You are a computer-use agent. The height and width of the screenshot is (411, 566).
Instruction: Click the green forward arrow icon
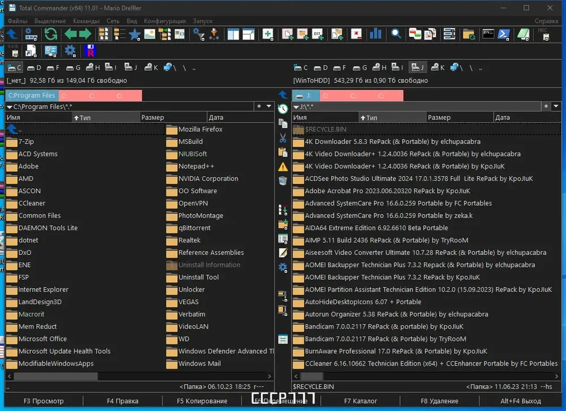coord(85,34)
